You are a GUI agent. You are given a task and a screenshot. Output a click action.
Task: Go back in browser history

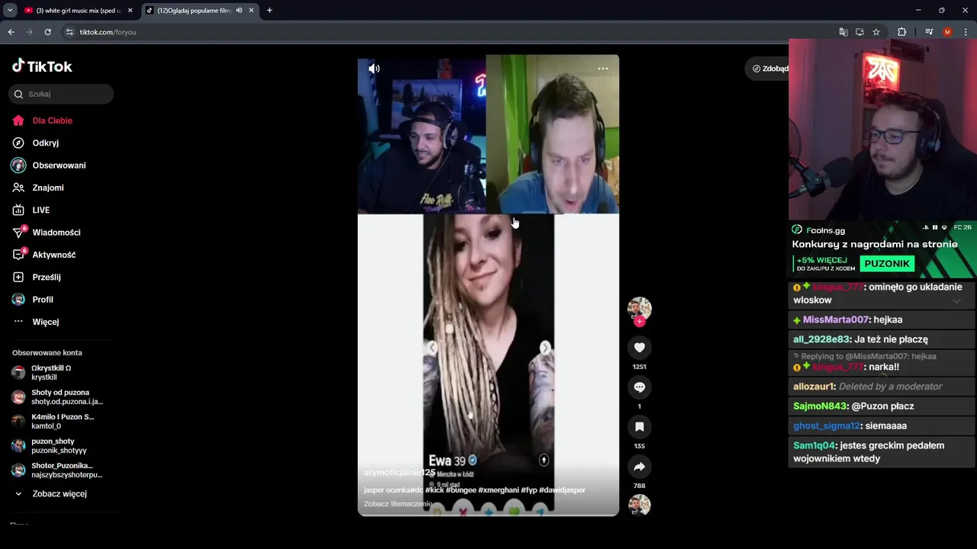11,32
